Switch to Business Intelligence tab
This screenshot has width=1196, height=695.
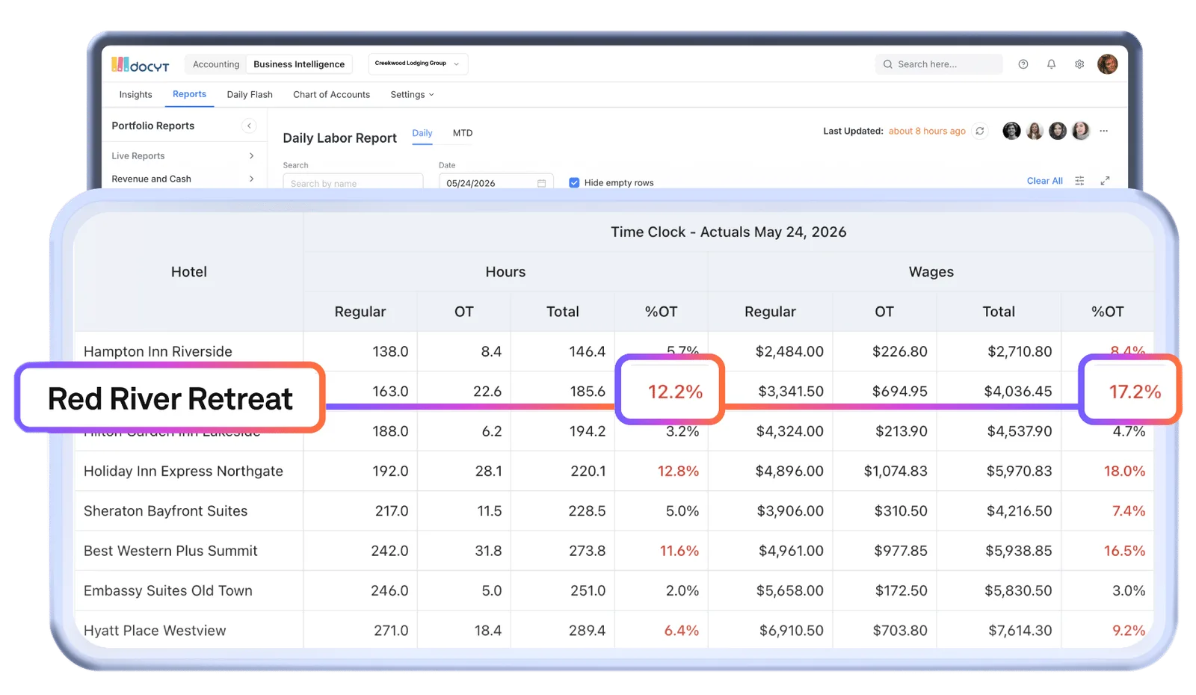pos(299,64)
